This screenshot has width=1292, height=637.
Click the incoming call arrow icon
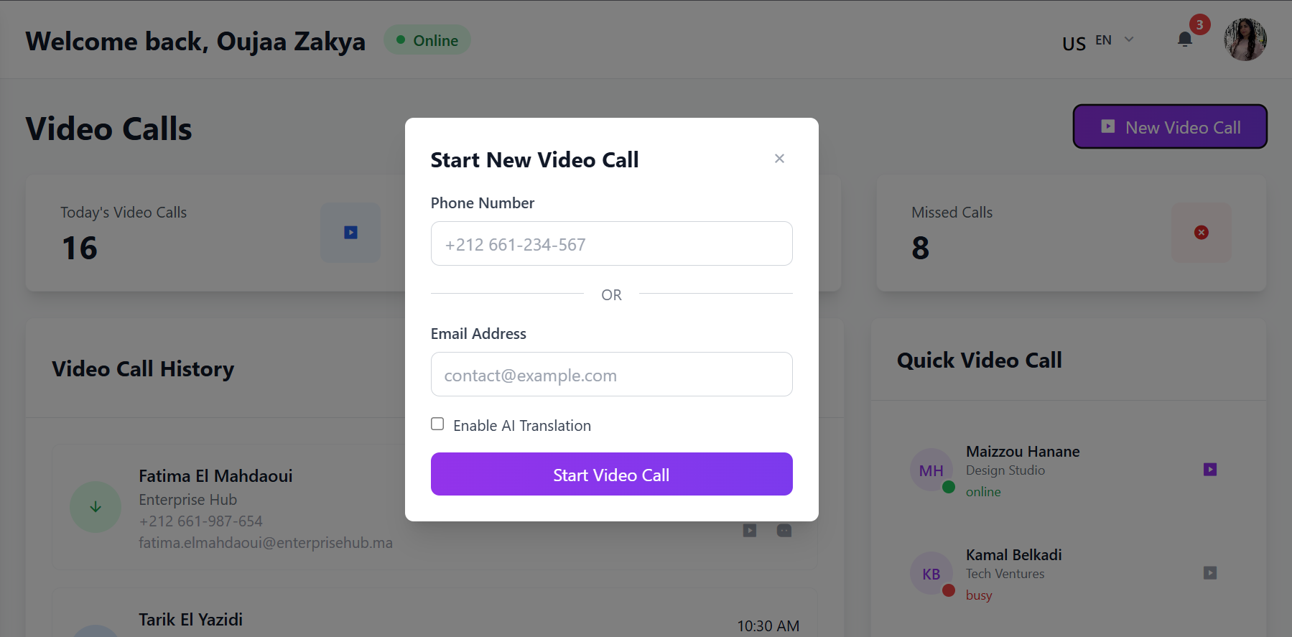pyautogui.click(x=96, y=507)
